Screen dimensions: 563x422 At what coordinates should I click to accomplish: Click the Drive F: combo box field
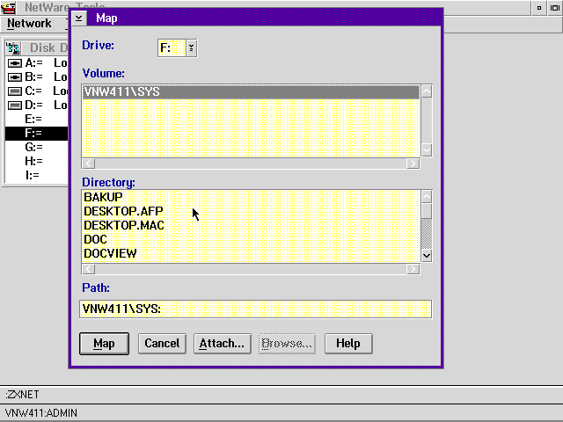[172, 48]
